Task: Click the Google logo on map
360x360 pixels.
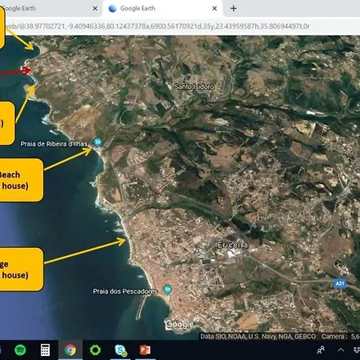Action: point(178,324)
